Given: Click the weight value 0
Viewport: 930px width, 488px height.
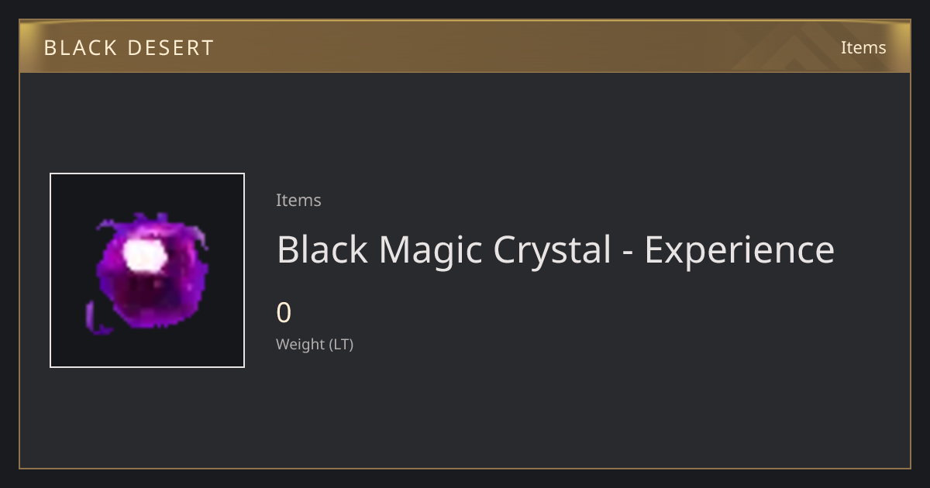Looking at the screenshot, I should click(x=284, y=313).
